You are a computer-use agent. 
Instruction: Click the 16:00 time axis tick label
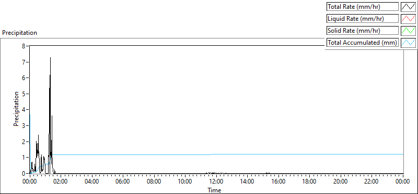278,182
